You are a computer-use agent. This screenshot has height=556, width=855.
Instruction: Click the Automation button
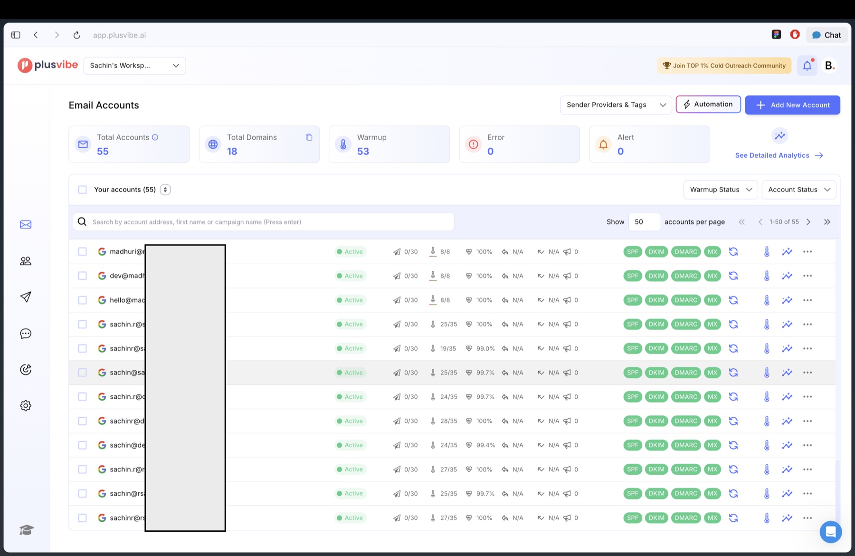708,105
